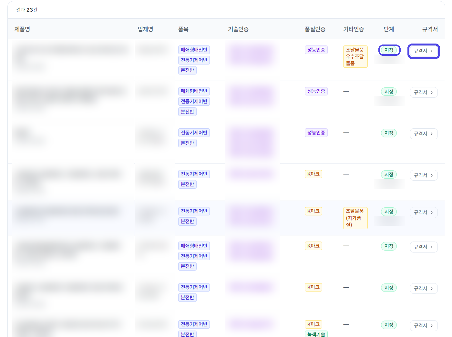Open 규격서 in the third result row

424,134
